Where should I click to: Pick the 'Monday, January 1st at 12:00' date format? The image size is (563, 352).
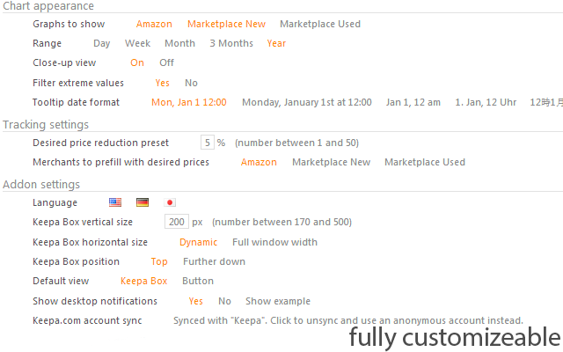tap(307, 102)
